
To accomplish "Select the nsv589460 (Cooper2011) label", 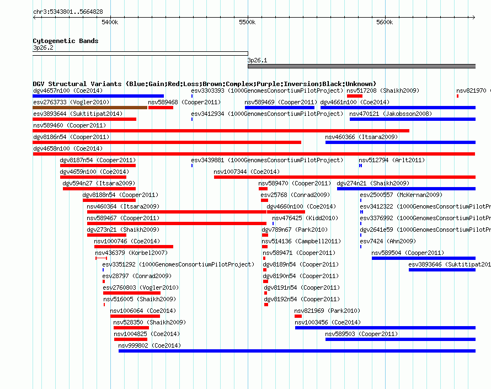I will [70, 126].
